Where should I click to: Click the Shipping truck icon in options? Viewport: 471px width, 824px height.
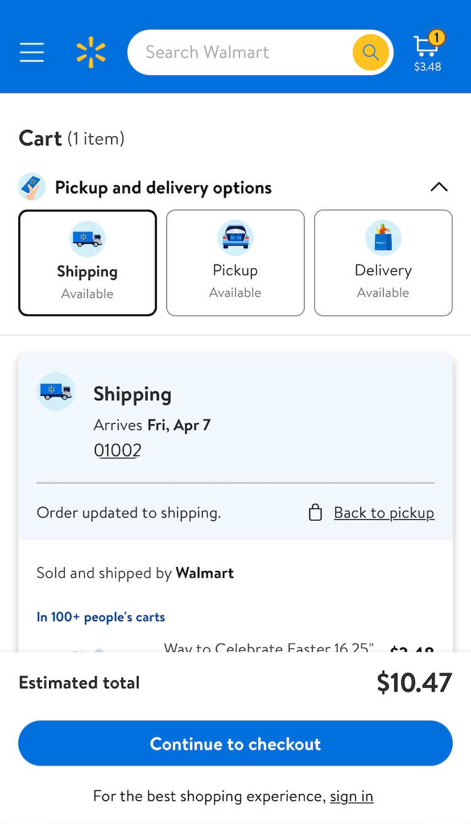87,239
